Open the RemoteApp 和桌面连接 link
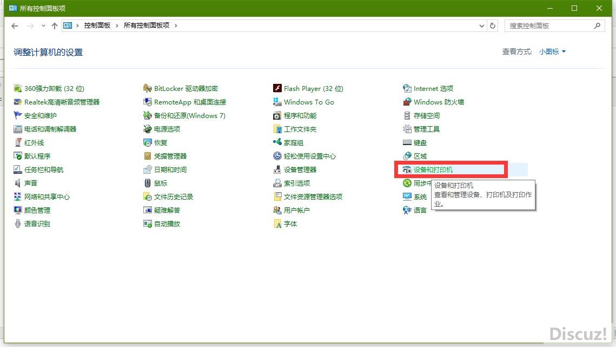 (190, 102)
